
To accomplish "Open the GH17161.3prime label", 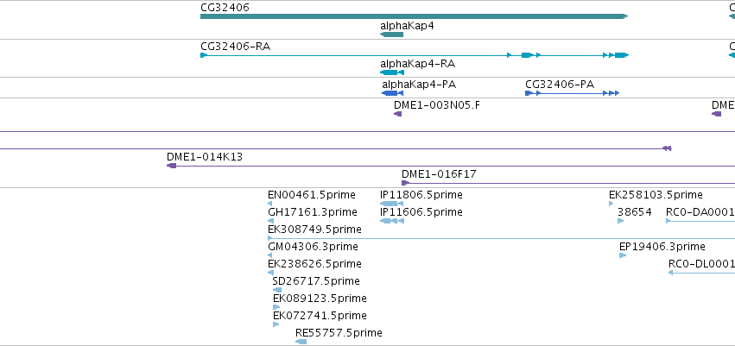I will (x=312, y=212).
